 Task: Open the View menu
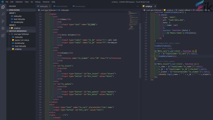[27, 2]
